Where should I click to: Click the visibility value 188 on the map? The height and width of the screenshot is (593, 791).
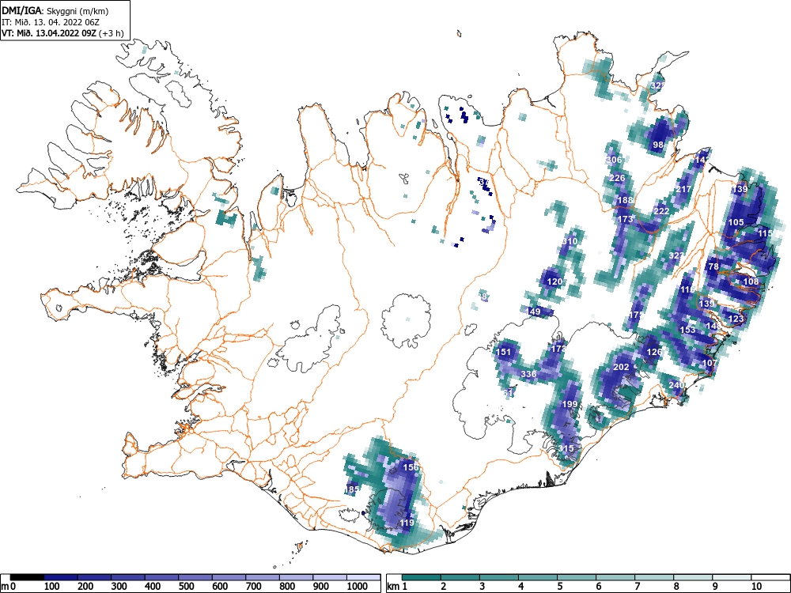pyautogui.click(x=625, y=200)
